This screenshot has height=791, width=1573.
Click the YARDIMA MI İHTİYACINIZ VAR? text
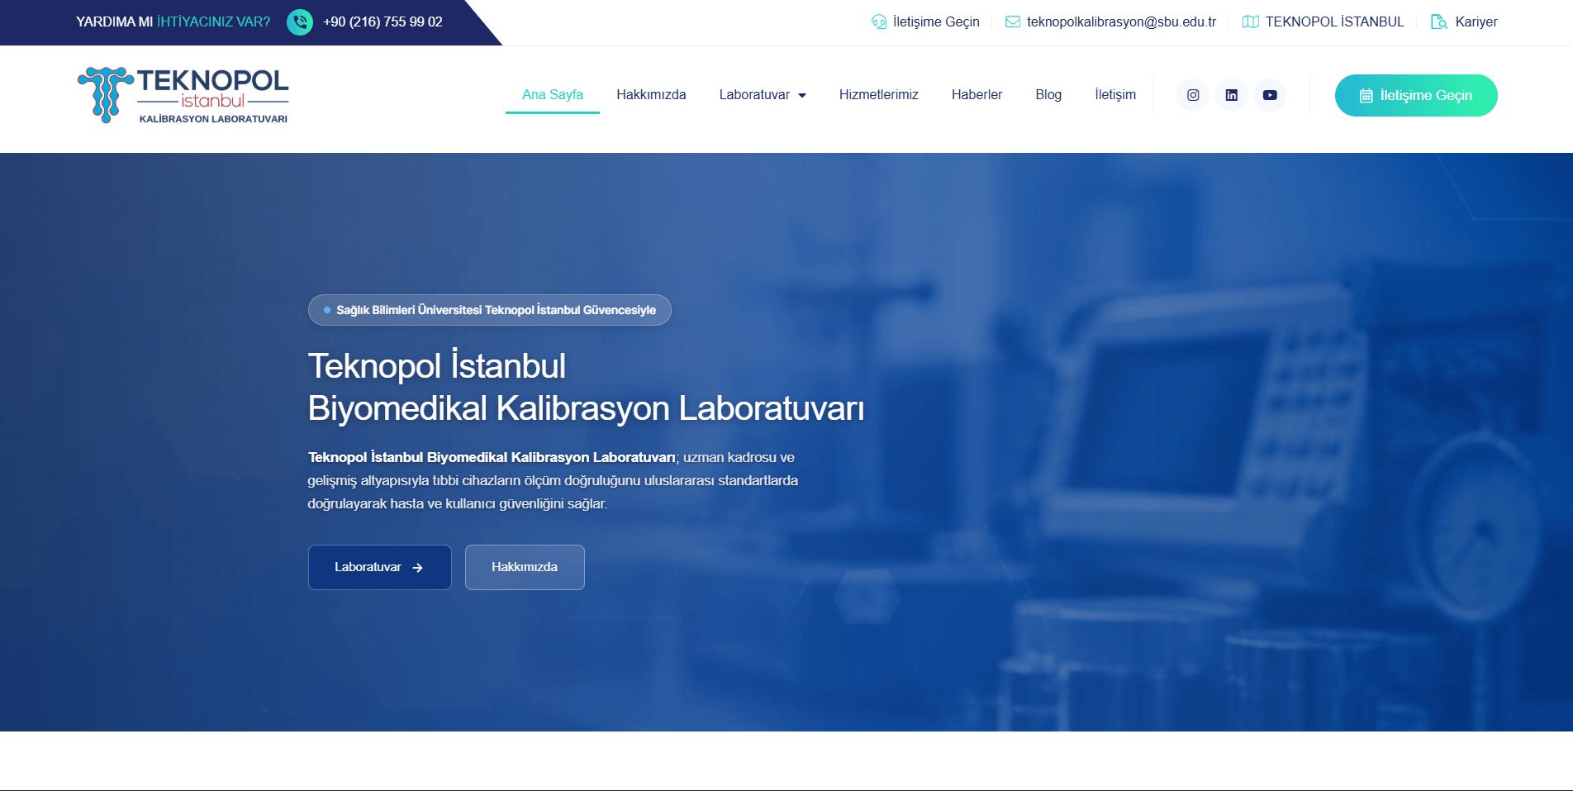(x=173, y=22)
